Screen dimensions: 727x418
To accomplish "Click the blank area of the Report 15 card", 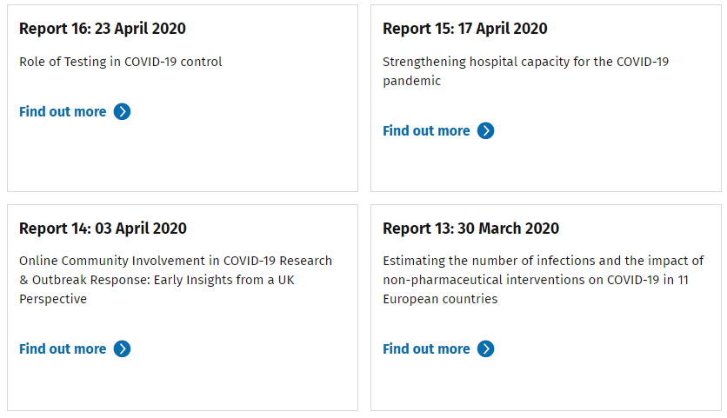I will [545, 165].
